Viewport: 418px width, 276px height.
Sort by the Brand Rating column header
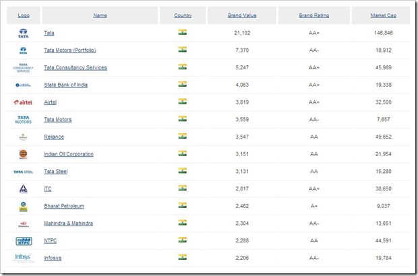pos(313,15)
